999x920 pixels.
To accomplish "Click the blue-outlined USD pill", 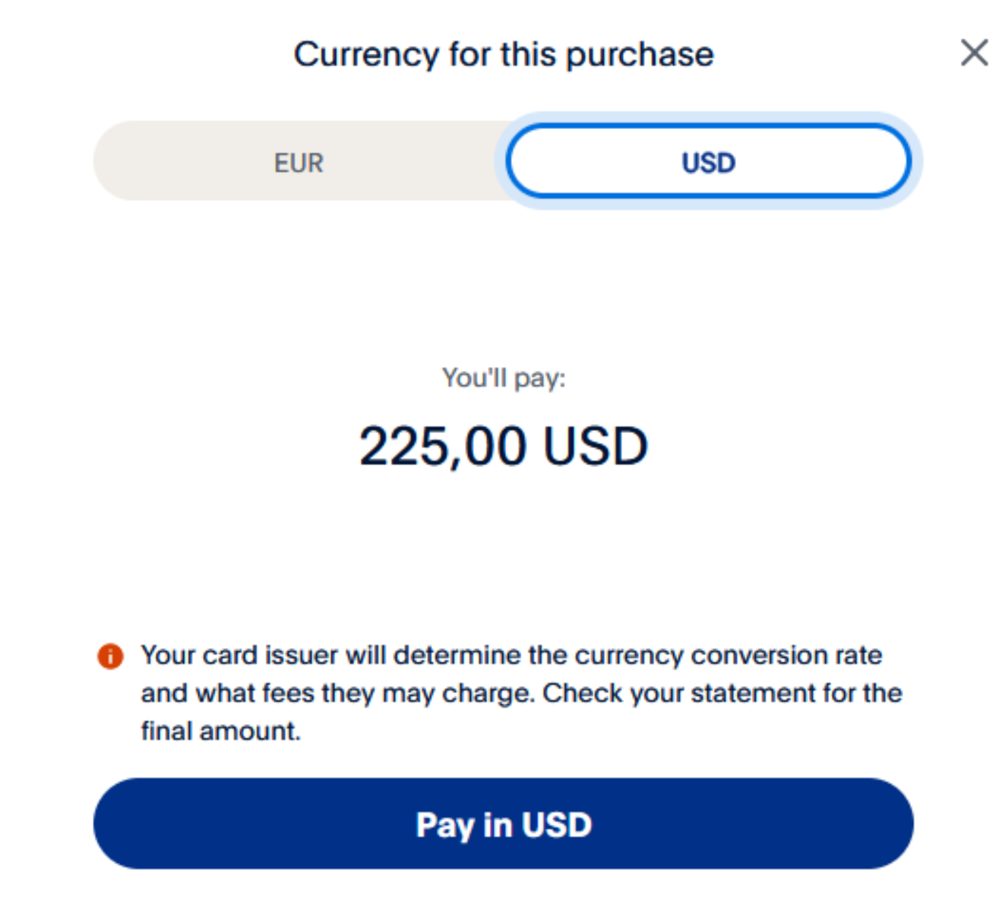I will [x=708, y=162].
